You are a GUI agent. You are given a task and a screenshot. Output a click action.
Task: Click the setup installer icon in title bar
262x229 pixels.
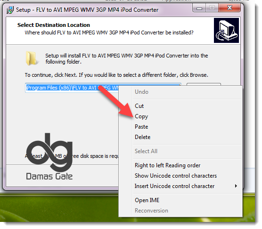pyautogui.click(x=10, y=10)
